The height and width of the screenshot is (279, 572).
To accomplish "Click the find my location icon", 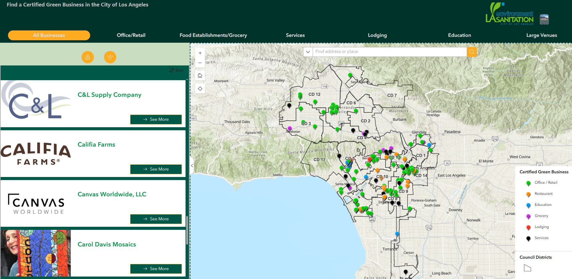I will click(200, 89).
